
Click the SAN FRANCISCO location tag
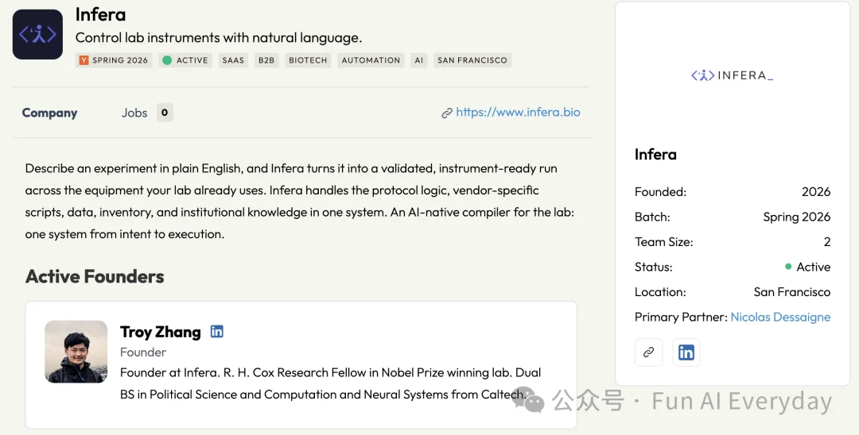pyautogui.click(x=472, y=60)
